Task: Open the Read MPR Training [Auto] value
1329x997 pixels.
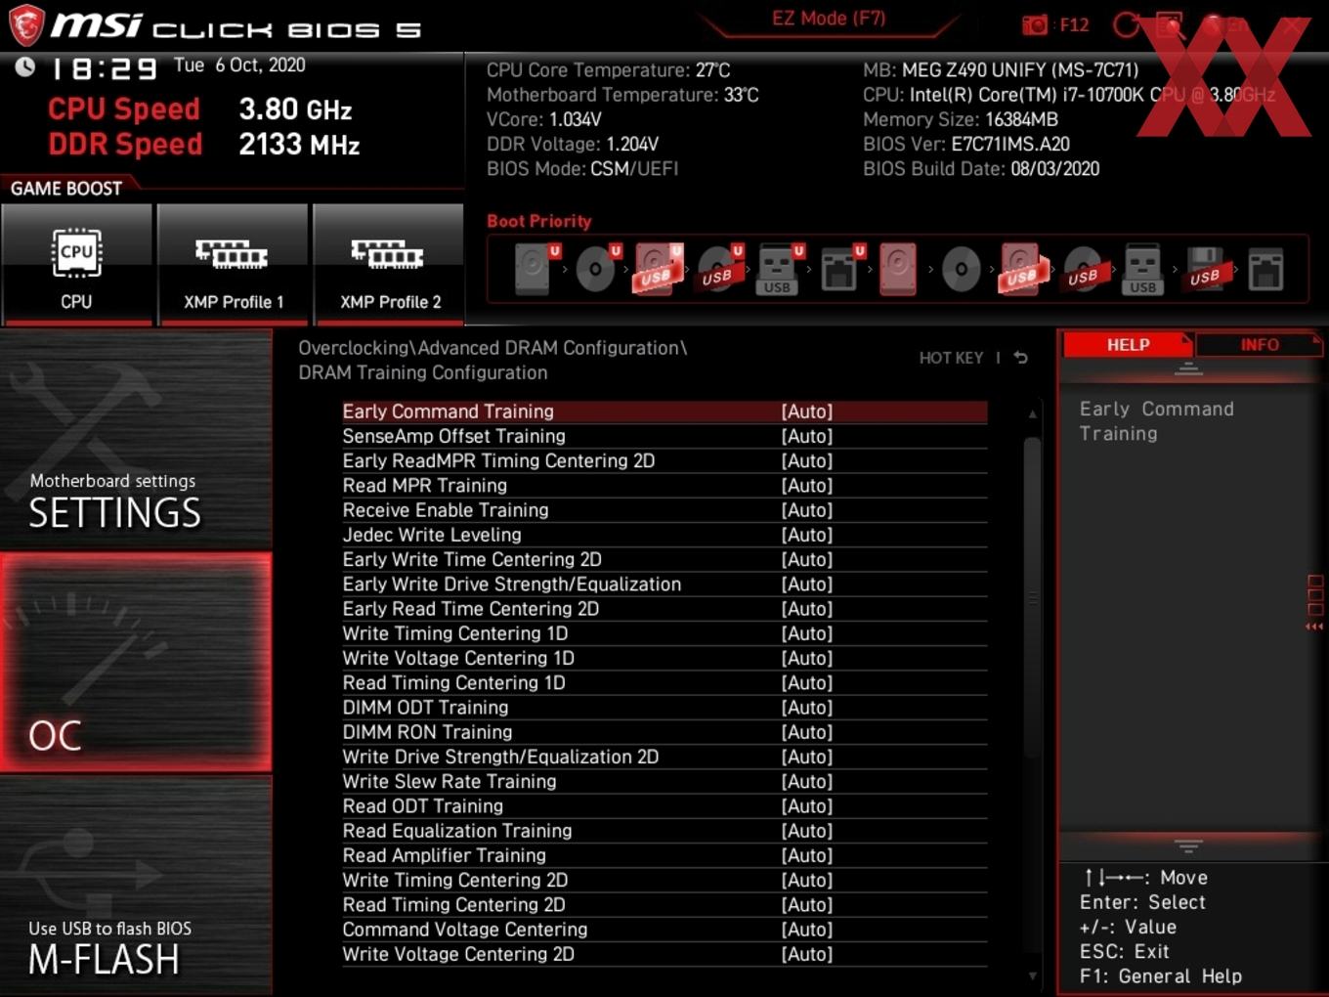Action: coord(807,486)
